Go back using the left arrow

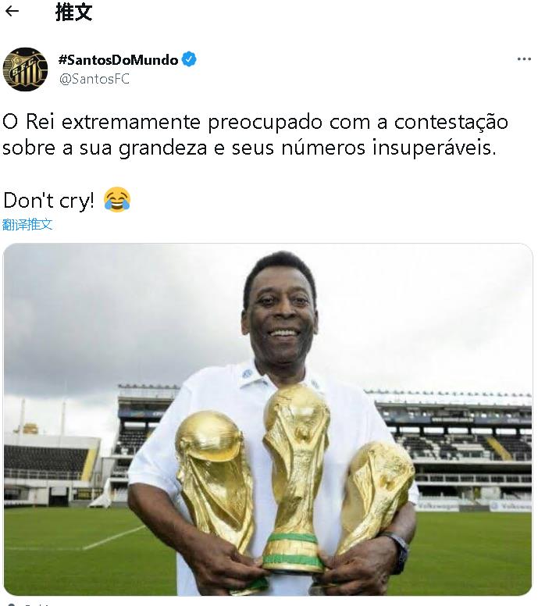(12, 11)
